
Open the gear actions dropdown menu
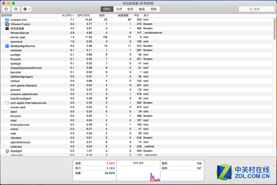coord(26,9)
